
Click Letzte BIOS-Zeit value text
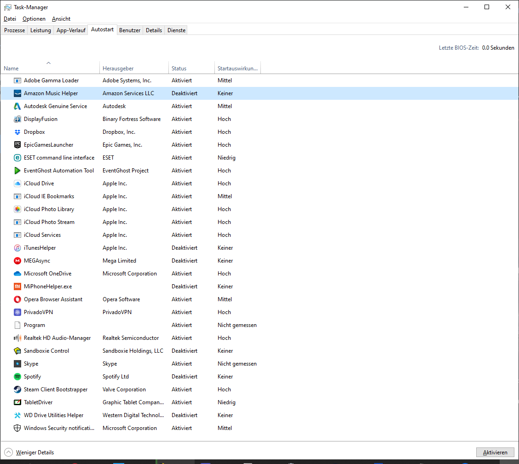(498, 48)
